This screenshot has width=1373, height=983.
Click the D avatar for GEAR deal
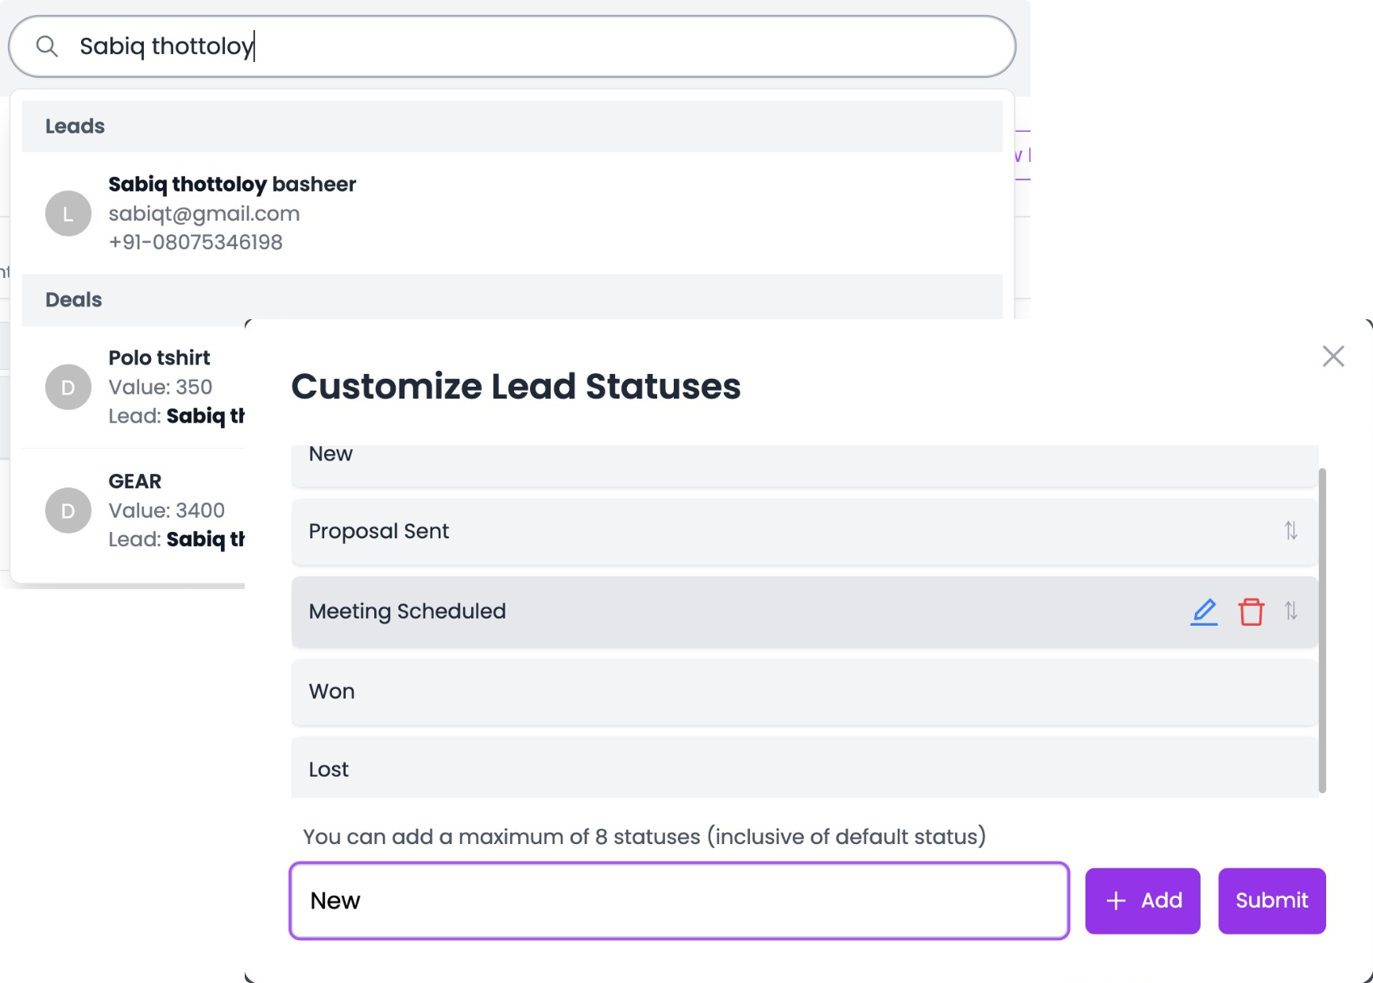pos(68,511)
